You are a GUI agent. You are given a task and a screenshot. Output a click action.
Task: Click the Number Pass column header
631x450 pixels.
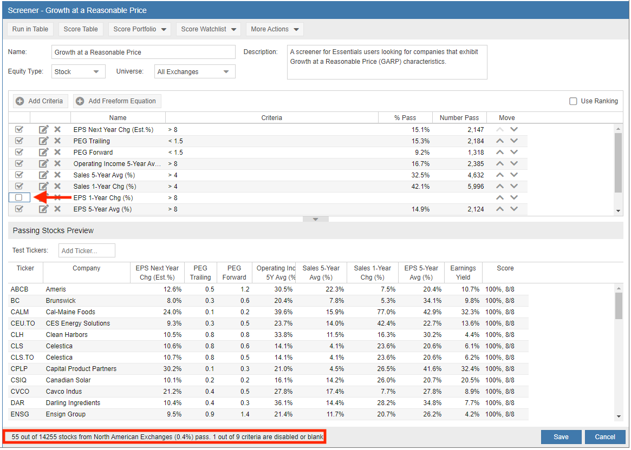(x=459, y=118)
